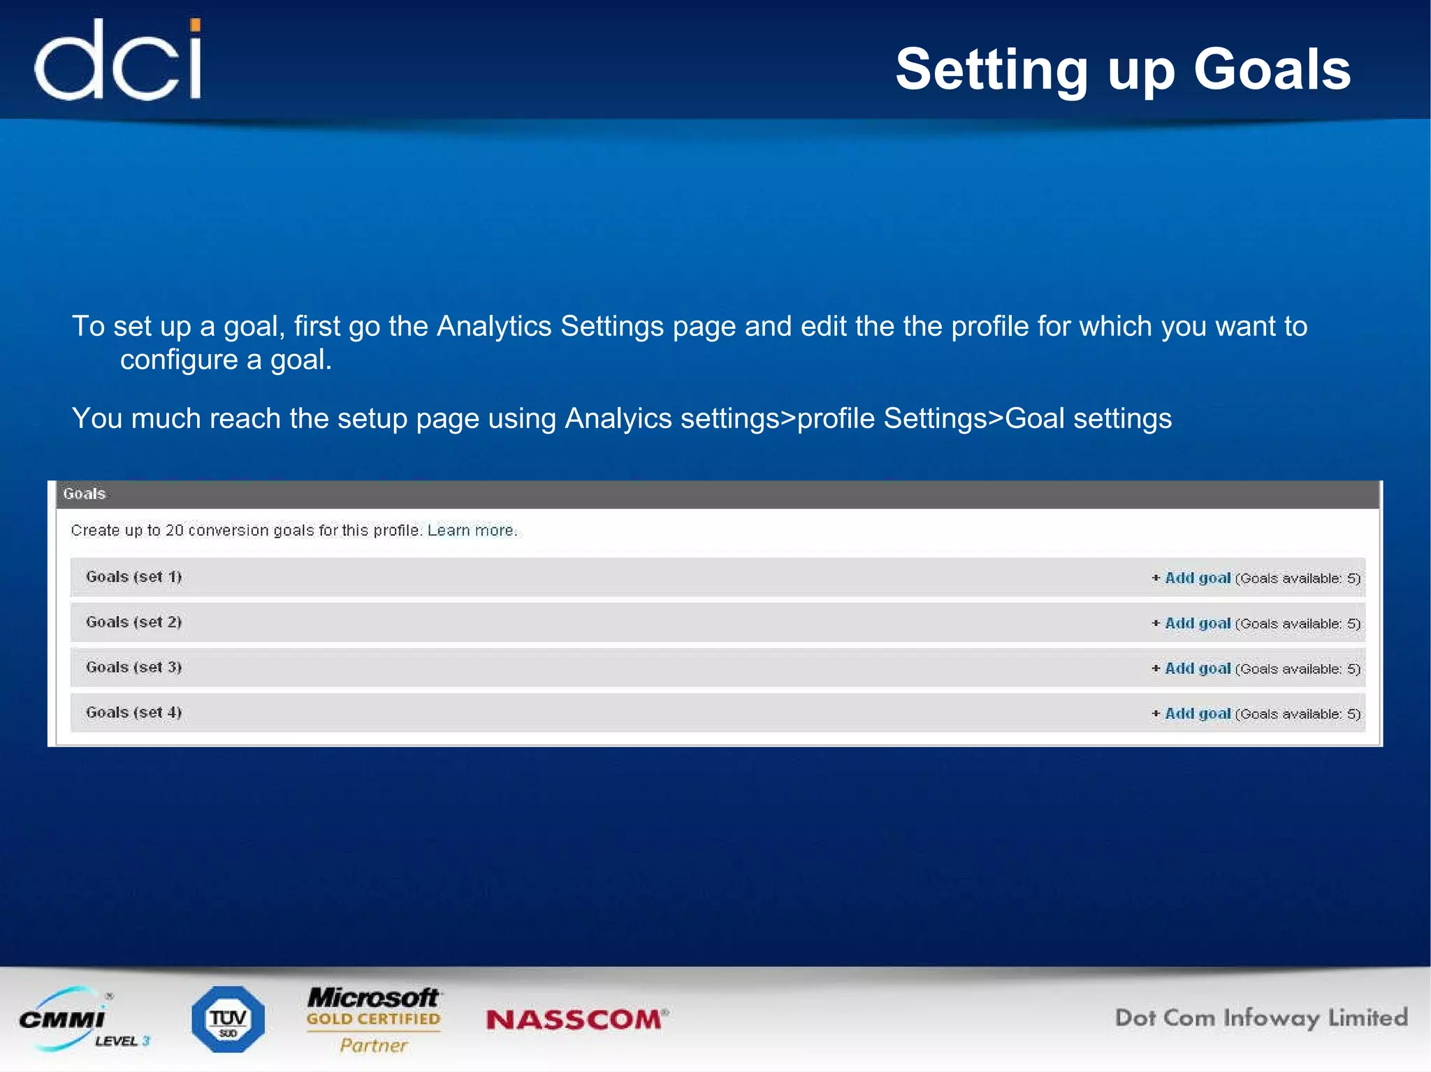
Task: Click the 'To set up a goal' paragraph
Action: click(x=690, y=343)
